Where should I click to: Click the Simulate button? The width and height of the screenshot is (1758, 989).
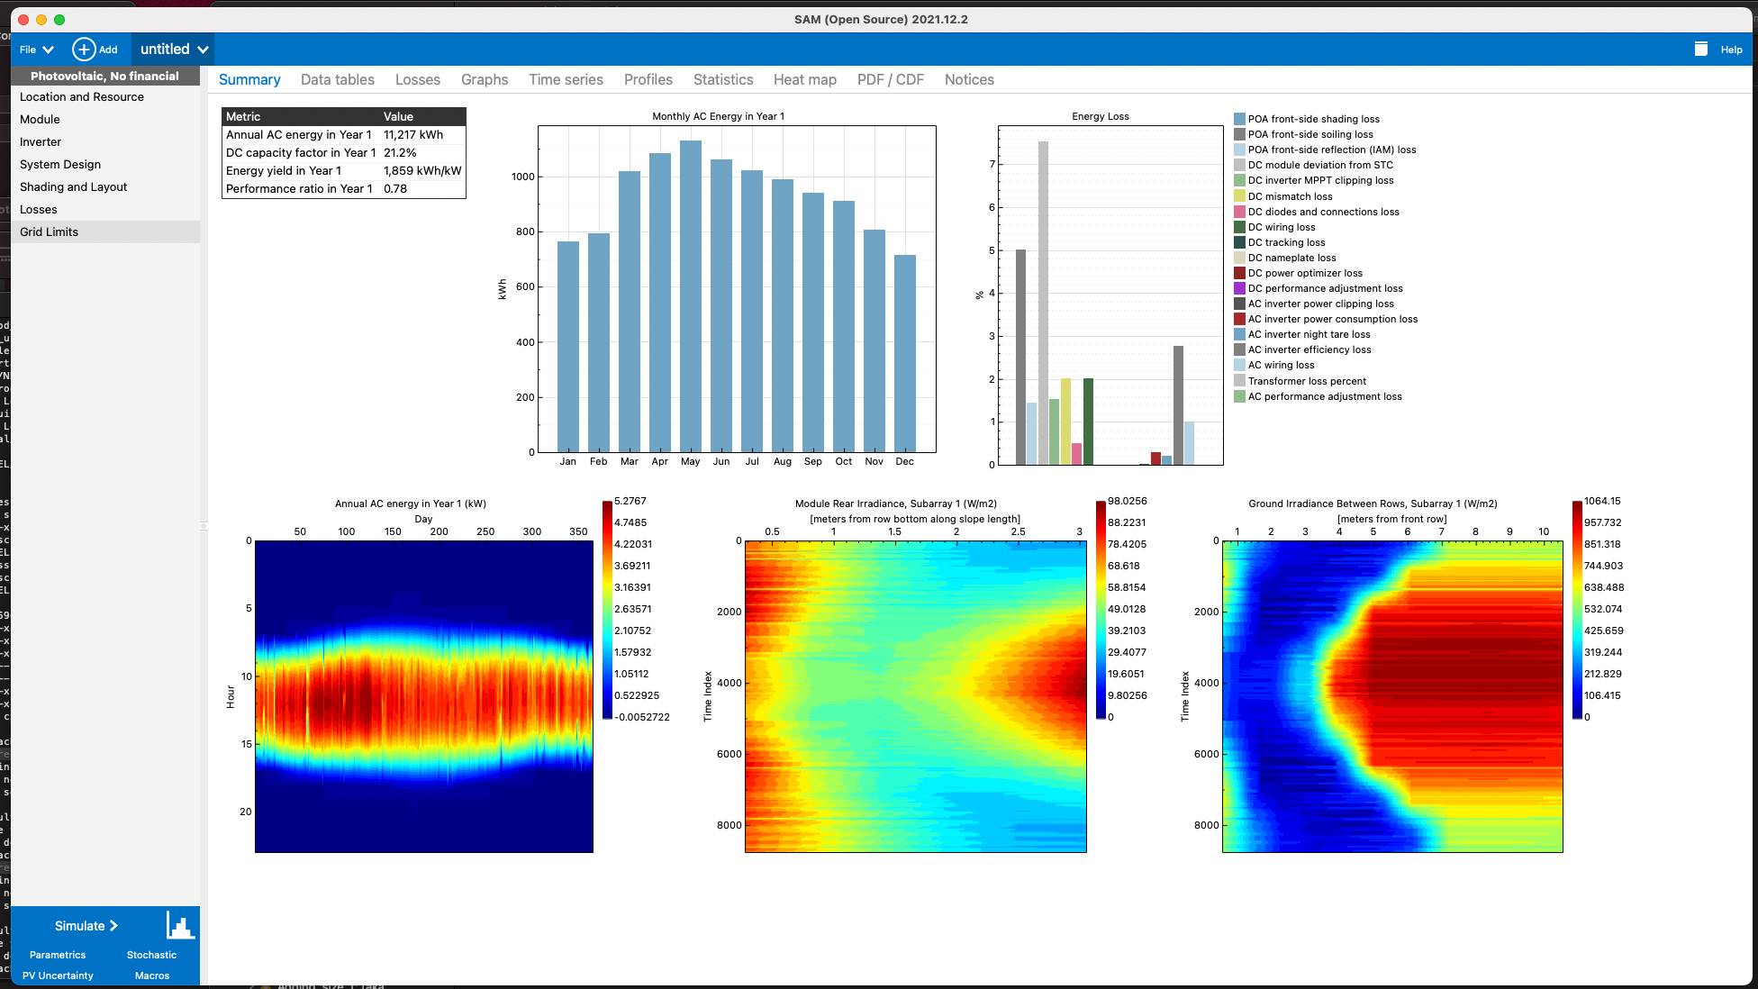pyautogui.click(x=85, y=925)
